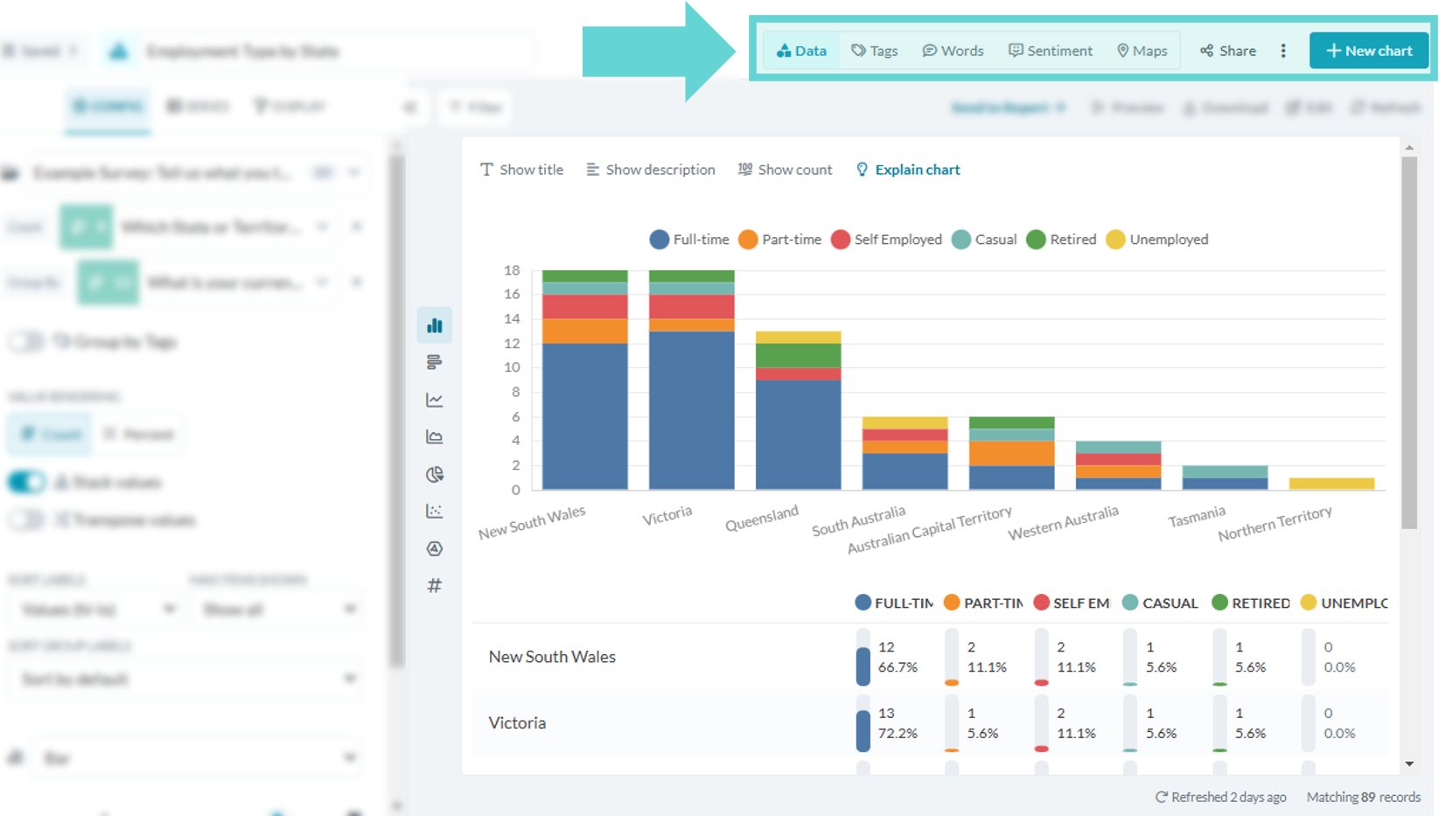Screen dimensions: 1439x816
Task: Toggle the Part-time legend color swatch
Action: (x=748, y=240)
